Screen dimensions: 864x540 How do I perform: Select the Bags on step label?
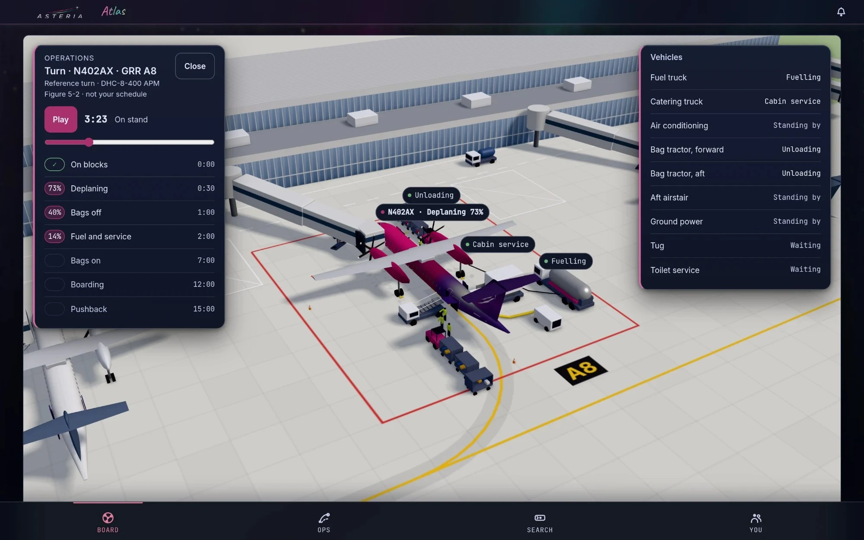[86, 260]
